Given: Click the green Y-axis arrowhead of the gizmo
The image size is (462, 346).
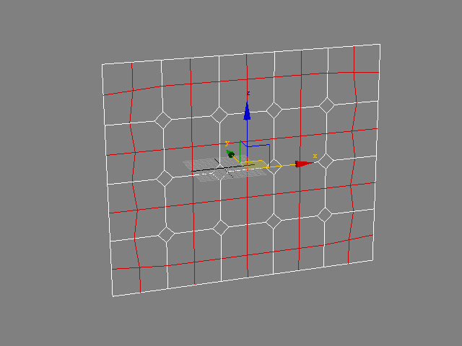Looking at the screenshot, I should [x=230, y=154].
